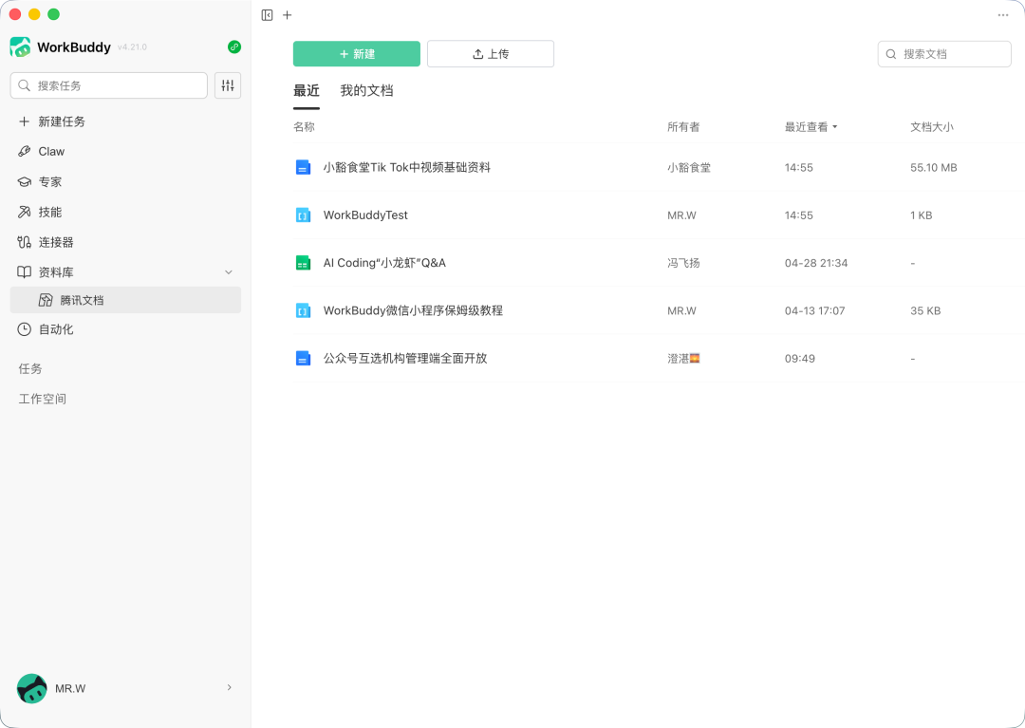Open document 公众号互选机构管理端全面开放

pyautogui.click(x=405, y=358)
